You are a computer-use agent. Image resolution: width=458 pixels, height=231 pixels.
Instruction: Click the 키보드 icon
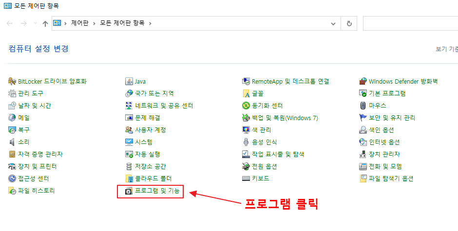246,178
